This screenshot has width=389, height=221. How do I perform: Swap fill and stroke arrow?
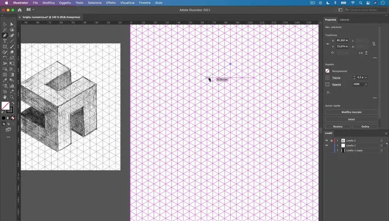13,103
